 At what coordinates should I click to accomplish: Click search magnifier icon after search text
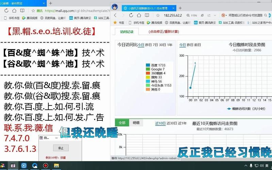coord(266,15)
